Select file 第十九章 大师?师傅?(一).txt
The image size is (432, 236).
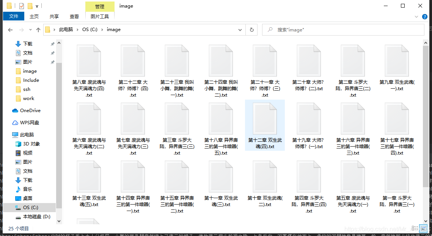[x=309, y=125]
